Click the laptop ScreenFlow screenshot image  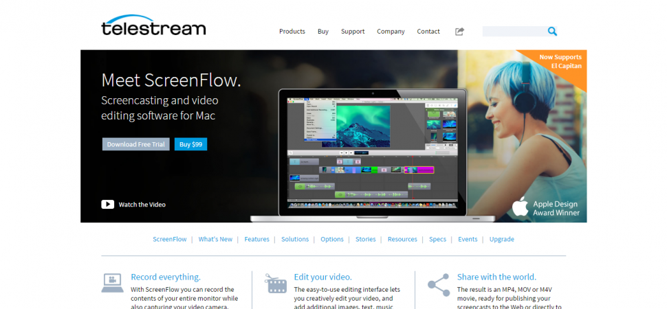tap(373, 155)
